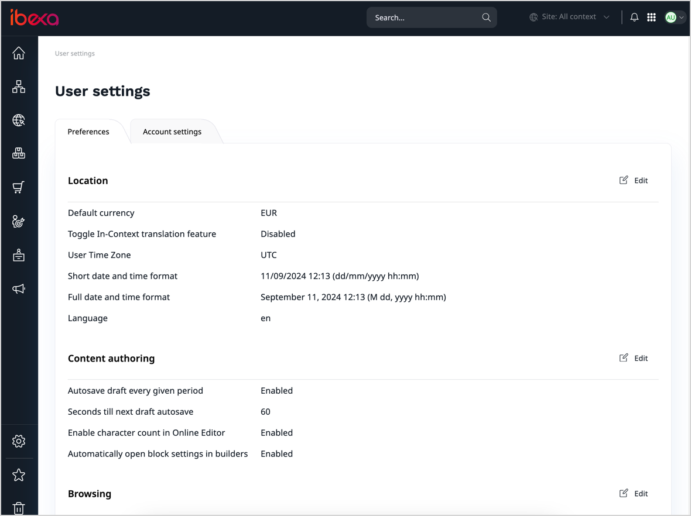The height and width of the screenshot is (516, 691).
Task: Expand the Site: All context dropdown
Action: (569, 17)
